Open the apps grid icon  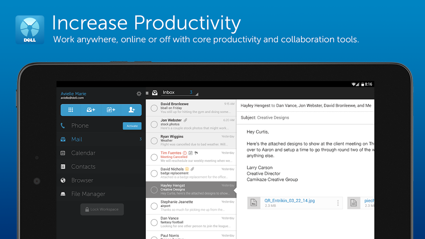coord(71,110)
